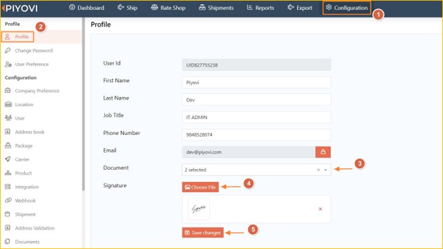The image size is (443, 249).
Task: Click the User Preference icon
Action: pos(8,64)
